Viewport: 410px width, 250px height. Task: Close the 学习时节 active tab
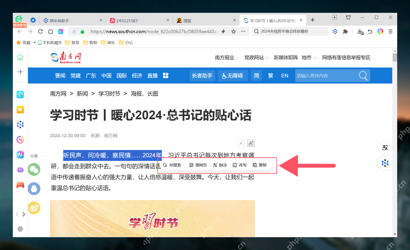click(301, 20)
